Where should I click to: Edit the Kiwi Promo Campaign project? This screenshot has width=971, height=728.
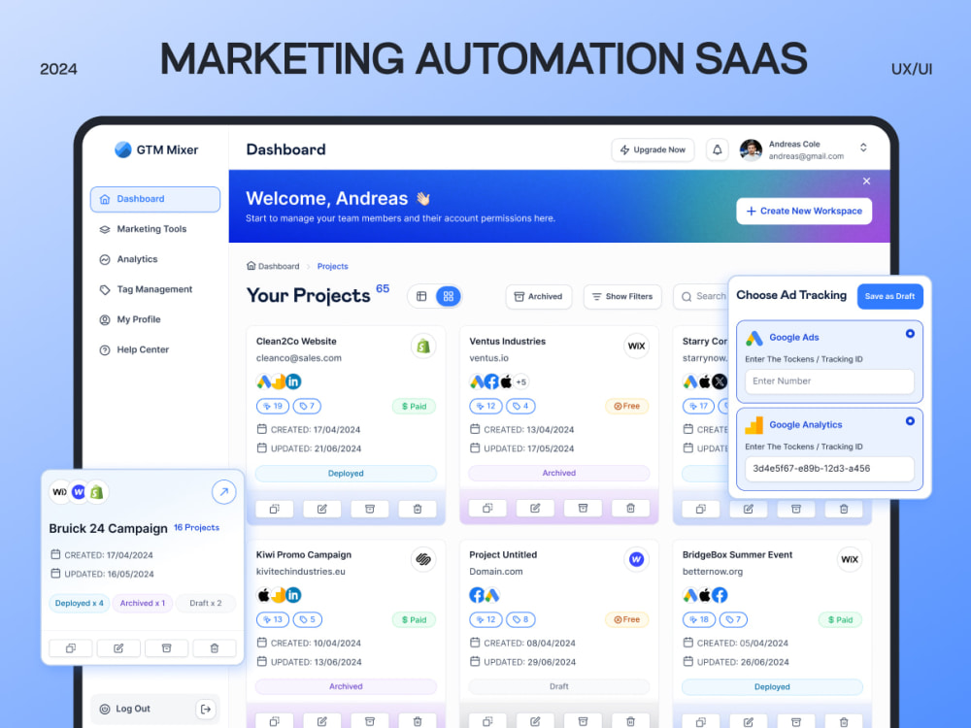pos(322,721)
